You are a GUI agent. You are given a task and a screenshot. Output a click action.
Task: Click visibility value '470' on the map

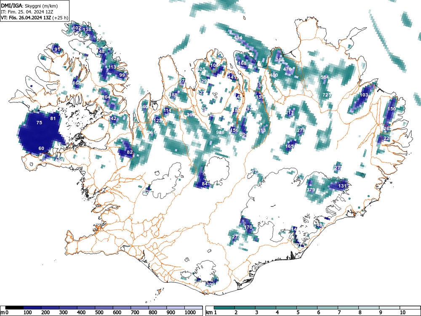tap(287, 69)
